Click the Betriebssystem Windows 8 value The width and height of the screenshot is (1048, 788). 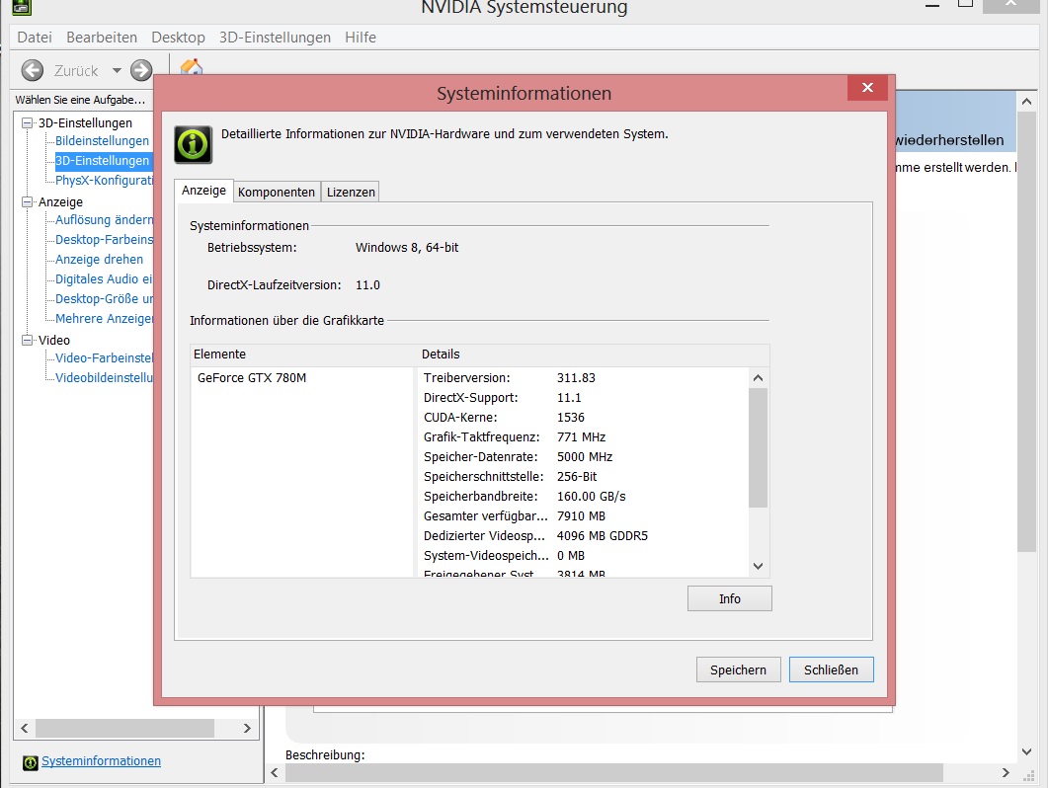point(407,247)
